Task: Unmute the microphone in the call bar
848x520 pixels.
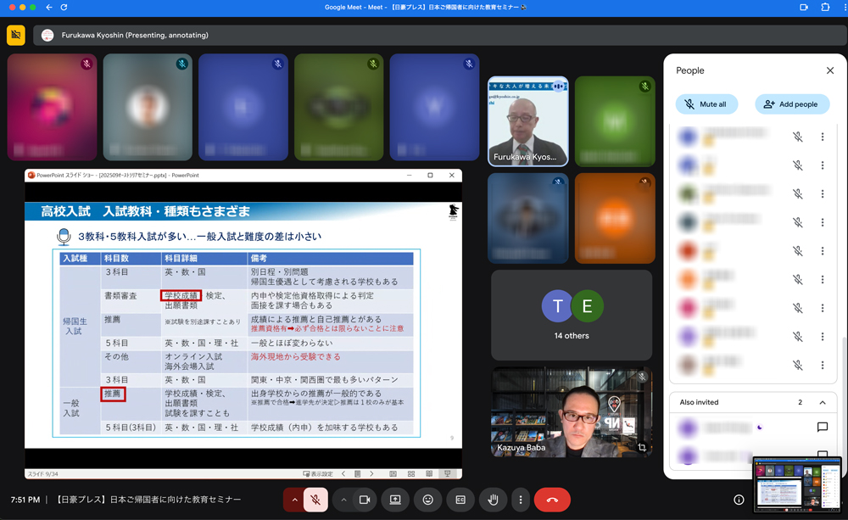Action: [315, 500]
